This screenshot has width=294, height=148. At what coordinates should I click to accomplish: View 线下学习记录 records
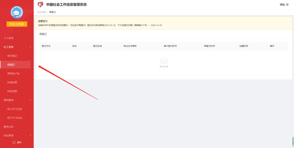pos(15,118)
